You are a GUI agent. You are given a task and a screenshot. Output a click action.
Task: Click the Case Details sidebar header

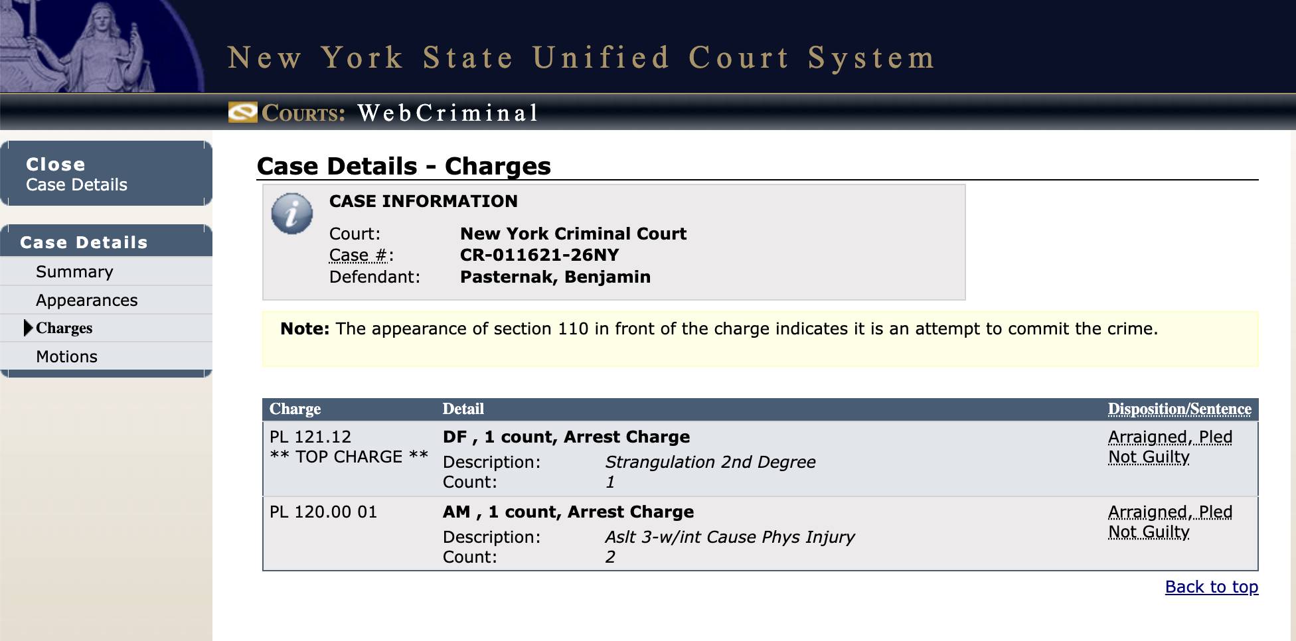[x=84, y=242]
